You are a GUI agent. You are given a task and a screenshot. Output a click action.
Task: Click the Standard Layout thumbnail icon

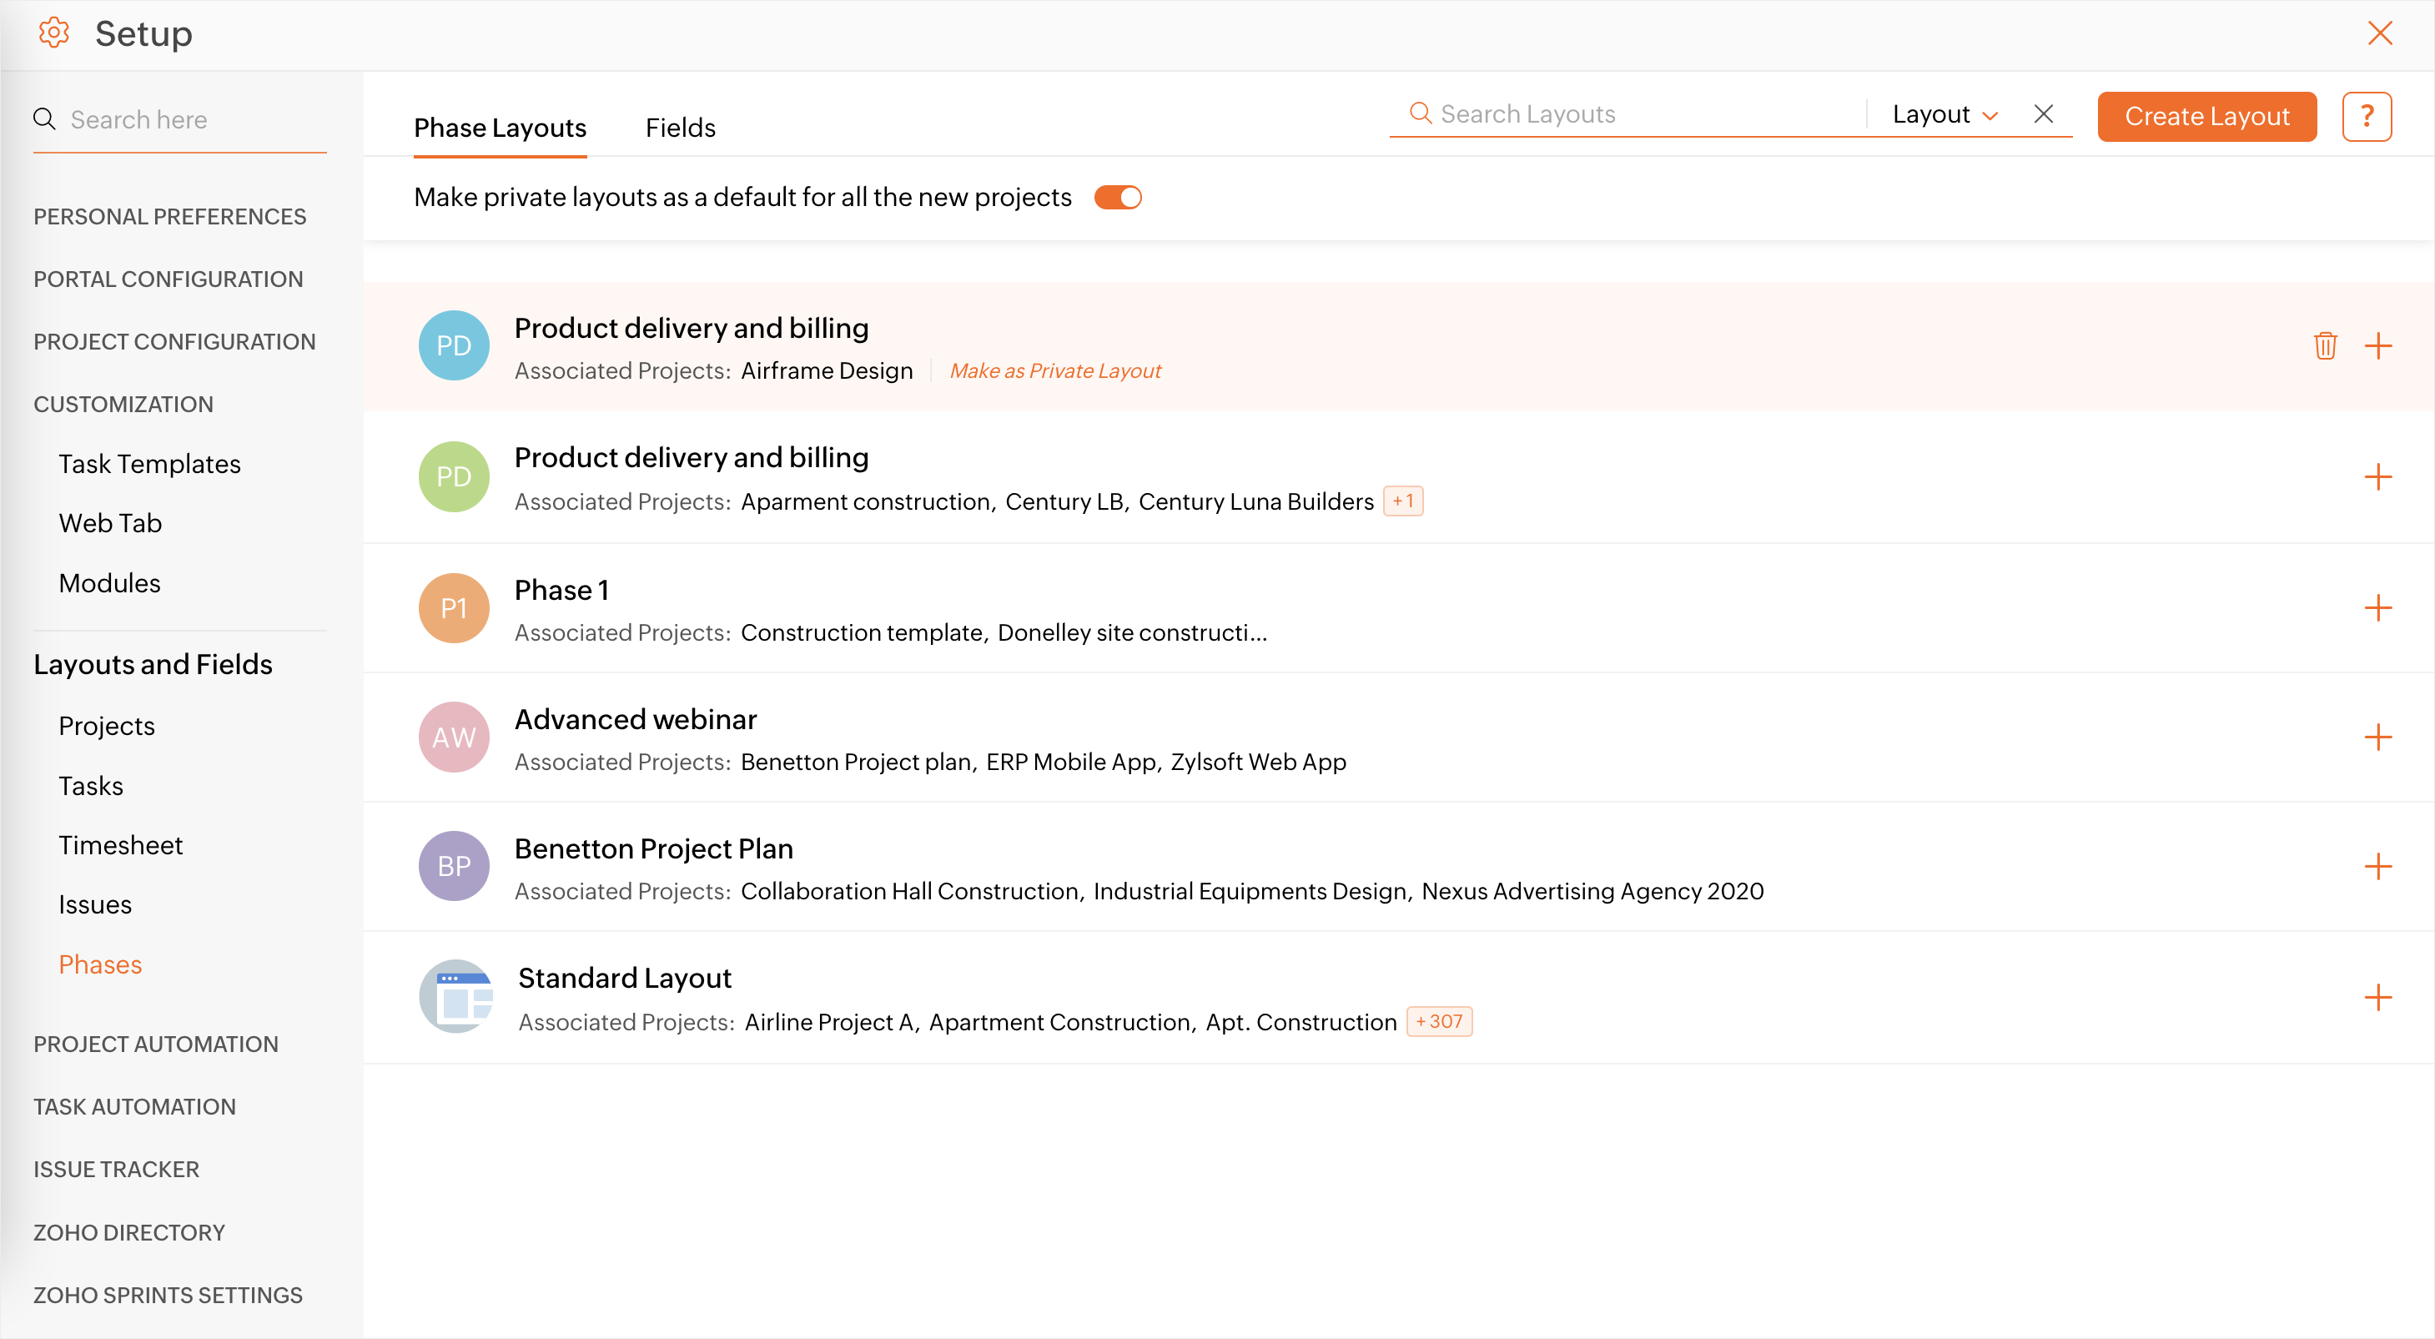click(455, 998)
